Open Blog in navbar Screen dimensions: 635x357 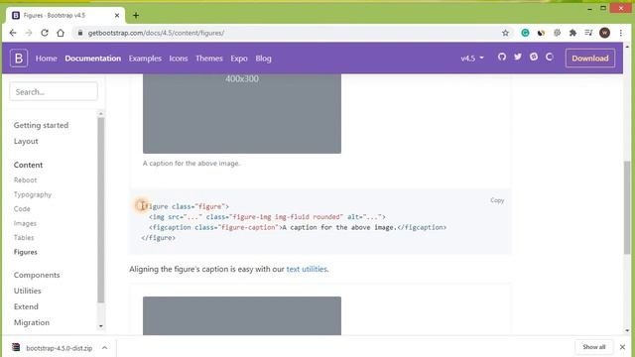pos(263,59)
